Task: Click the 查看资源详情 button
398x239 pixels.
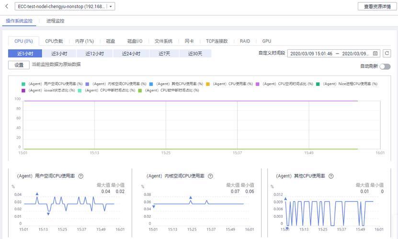Action: point(375,6)
